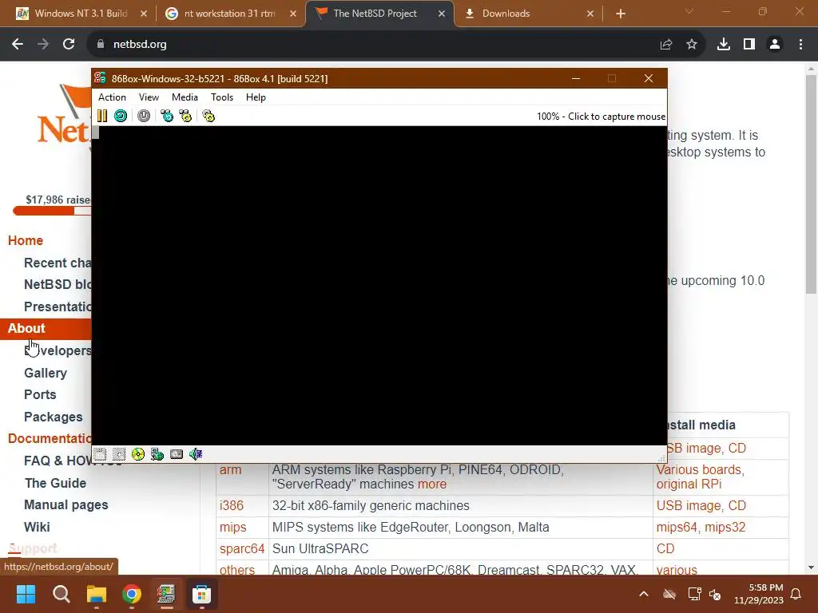Switch to nt workstation 31 rtm tab
This screenshot has height=613, width=818.
[x=229, y=14]
